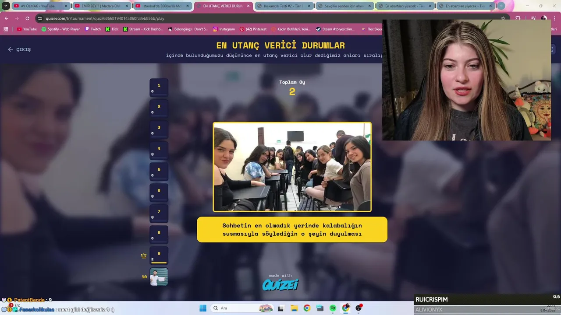Open Kadın Butikleri bookmark
The image size is (561, 315).
(x=291, y=29)
